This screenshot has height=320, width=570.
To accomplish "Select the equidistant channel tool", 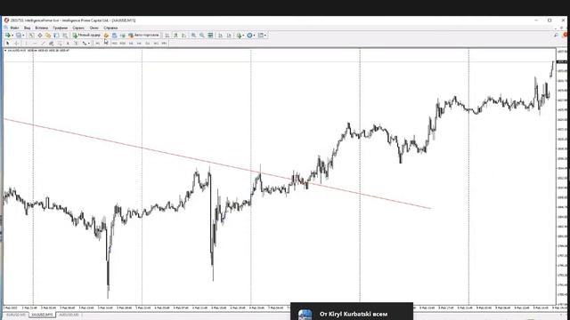I will [52, 44].
